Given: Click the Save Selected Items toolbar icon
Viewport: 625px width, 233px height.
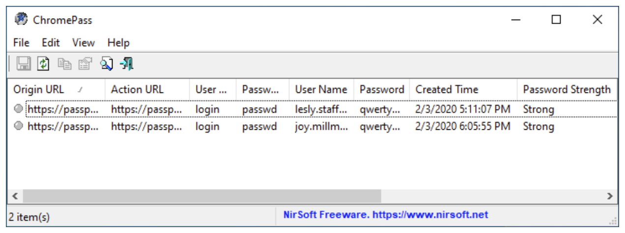Looking at the screenshot, I should [24, 63].
